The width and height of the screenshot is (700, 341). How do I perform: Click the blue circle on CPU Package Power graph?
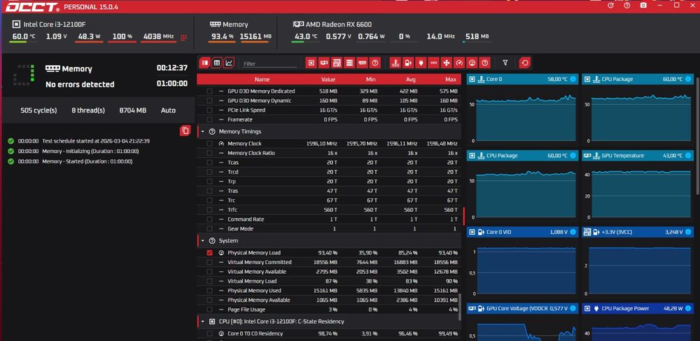[x=688, y=308]
